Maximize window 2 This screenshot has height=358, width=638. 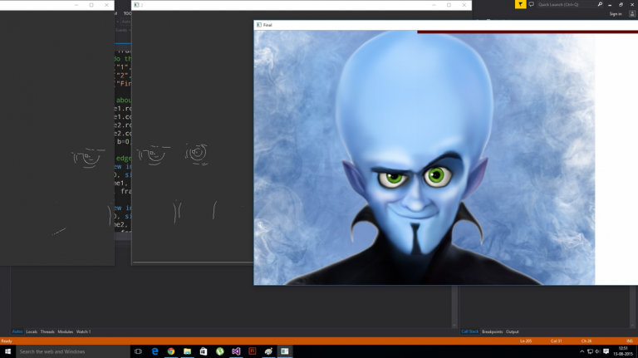[449, 5]
